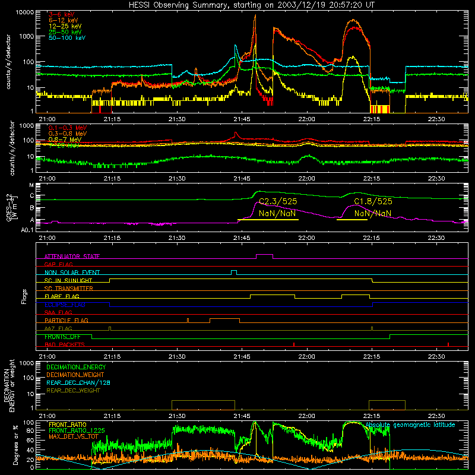Select the cyan 50-100 keV legend entry
The image size is (475, 475).
(x=67, y=37)
